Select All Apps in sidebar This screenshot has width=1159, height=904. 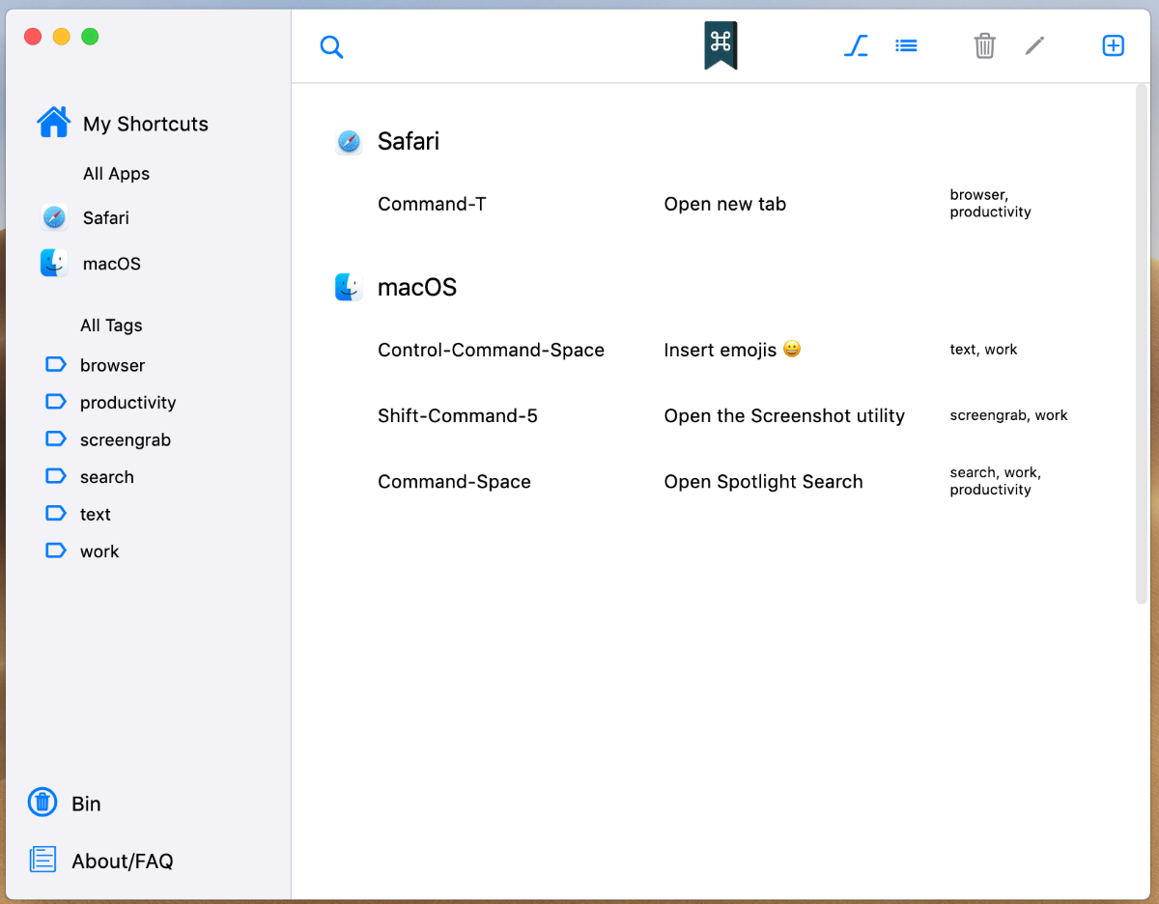coord(116,174)
